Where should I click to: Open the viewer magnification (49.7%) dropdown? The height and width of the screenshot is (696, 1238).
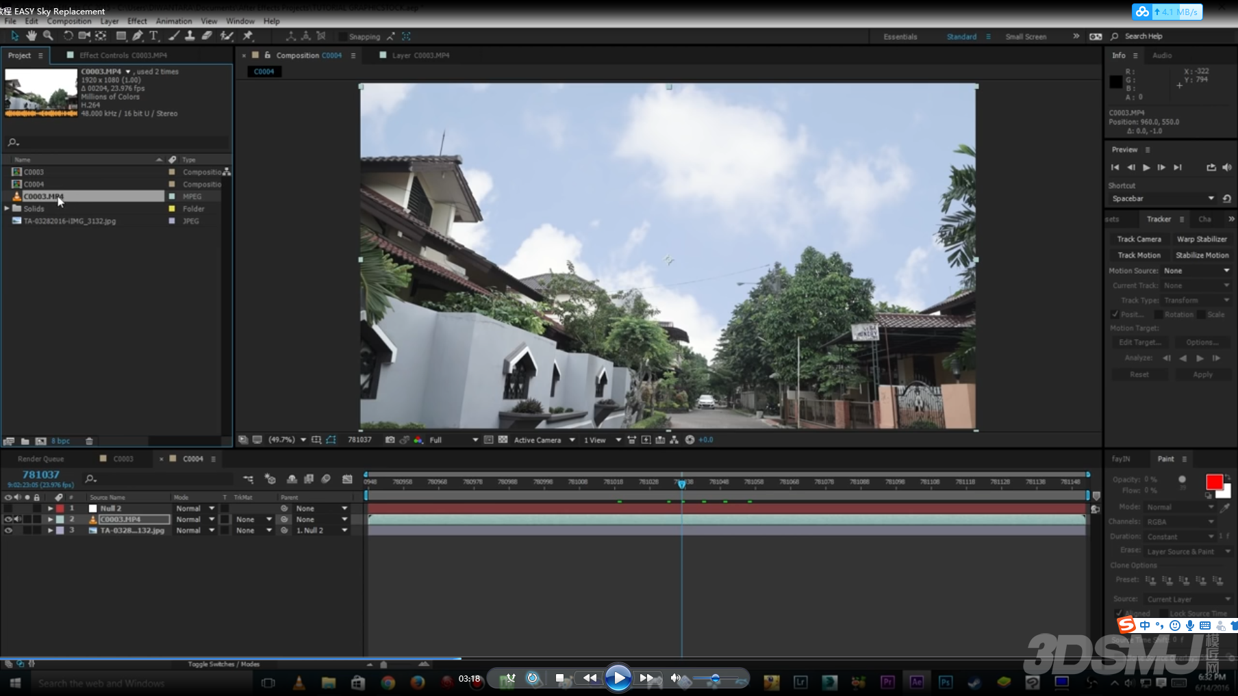287,439
